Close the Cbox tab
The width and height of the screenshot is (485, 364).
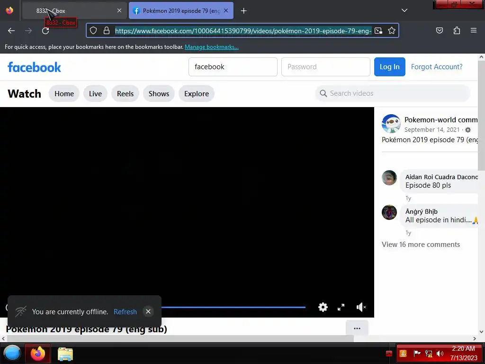[x=119, y=11]
